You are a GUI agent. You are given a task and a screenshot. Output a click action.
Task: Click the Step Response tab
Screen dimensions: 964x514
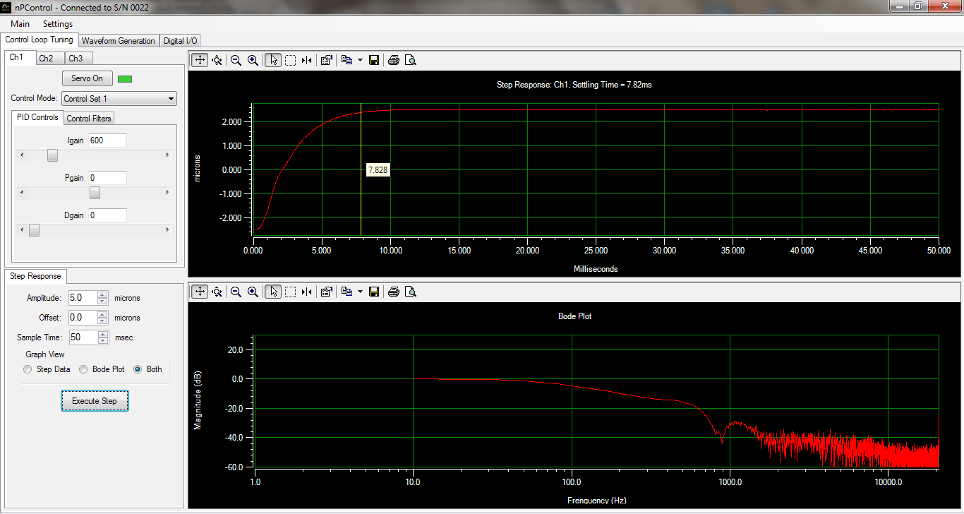point(35,276)
